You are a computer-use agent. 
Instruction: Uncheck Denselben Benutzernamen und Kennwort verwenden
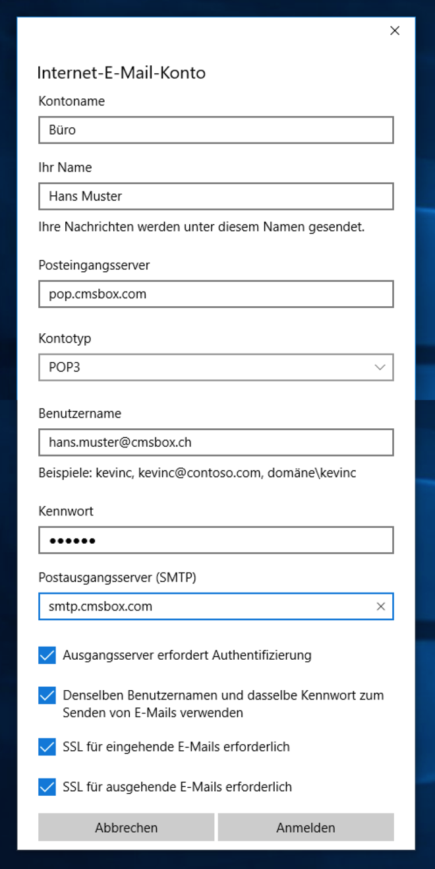[x=46, y=695]
